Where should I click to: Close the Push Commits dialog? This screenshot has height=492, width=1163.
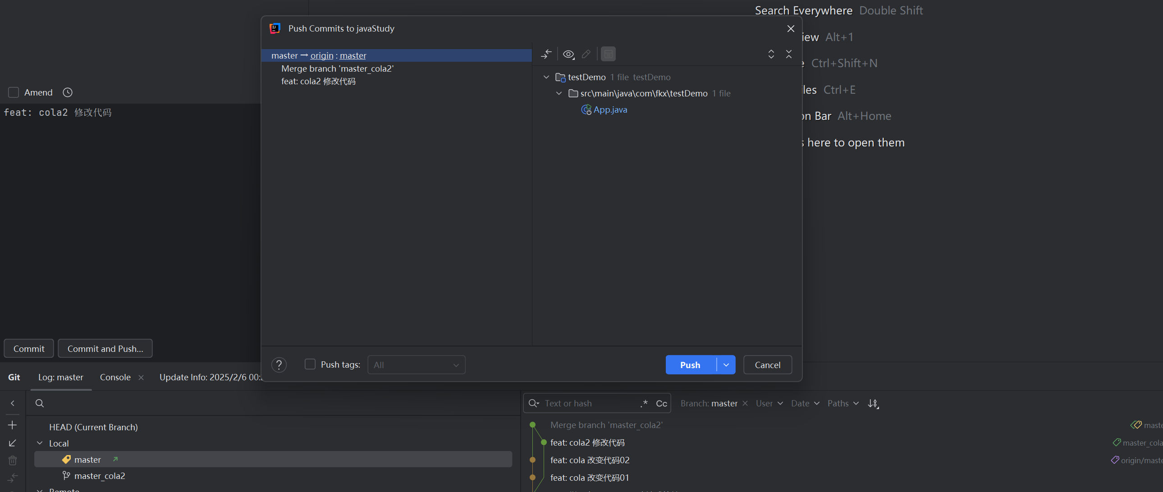(x=791, y=28)
